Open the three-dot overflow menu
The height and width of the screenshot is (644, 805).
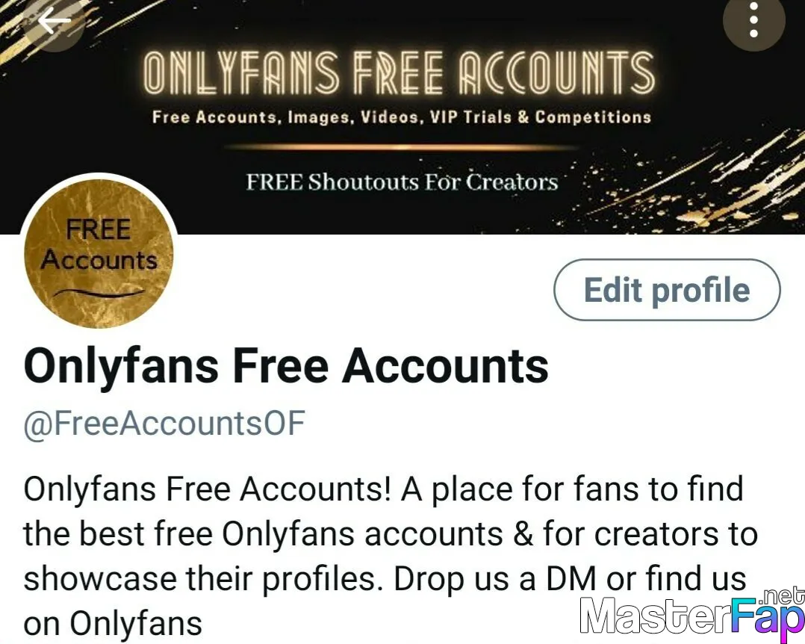coord(753,20)
